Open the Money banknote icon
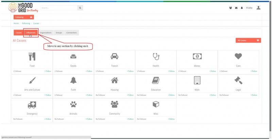Screen dimensions: 272x140 197,56
